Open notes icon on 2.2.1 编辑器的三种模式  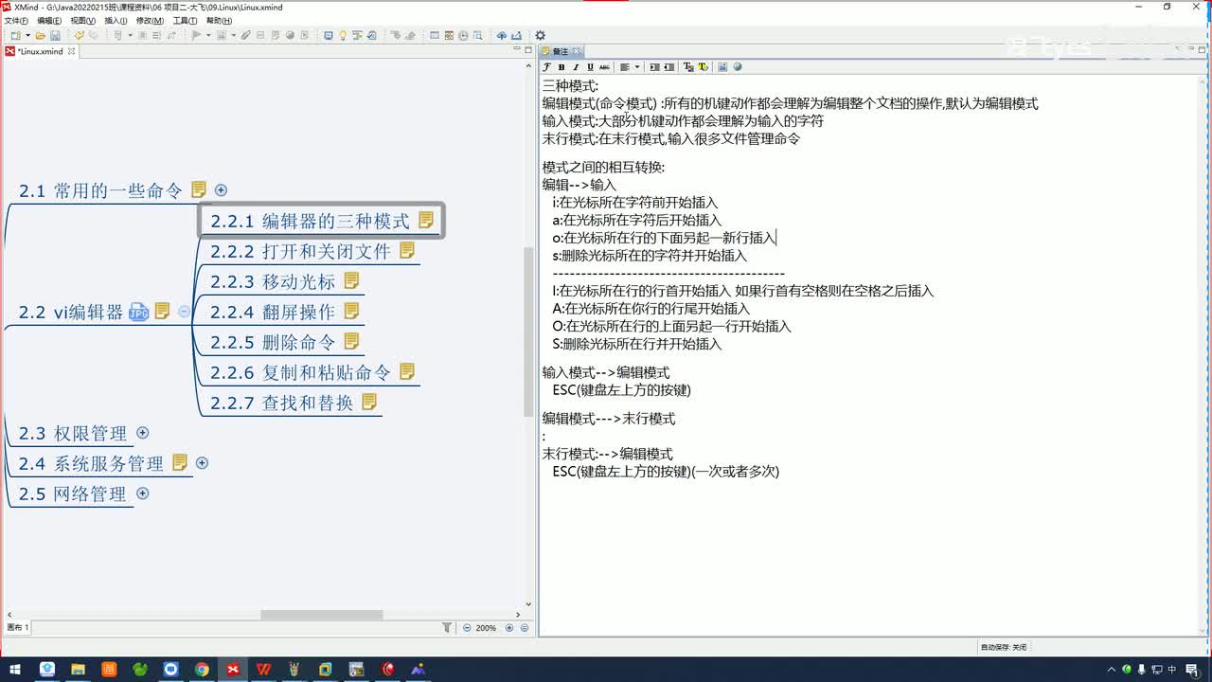pos(426,220)
